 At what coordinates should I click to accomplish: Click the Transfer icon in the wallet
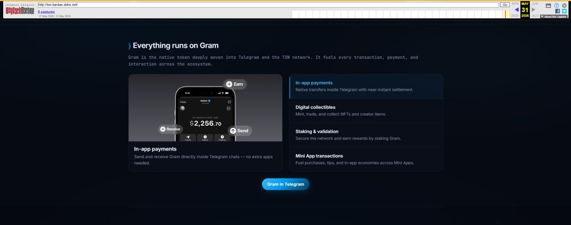tap(188, 138)
